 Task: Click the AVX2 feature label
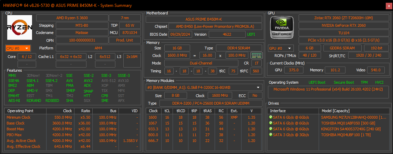[x=88, y=81]
